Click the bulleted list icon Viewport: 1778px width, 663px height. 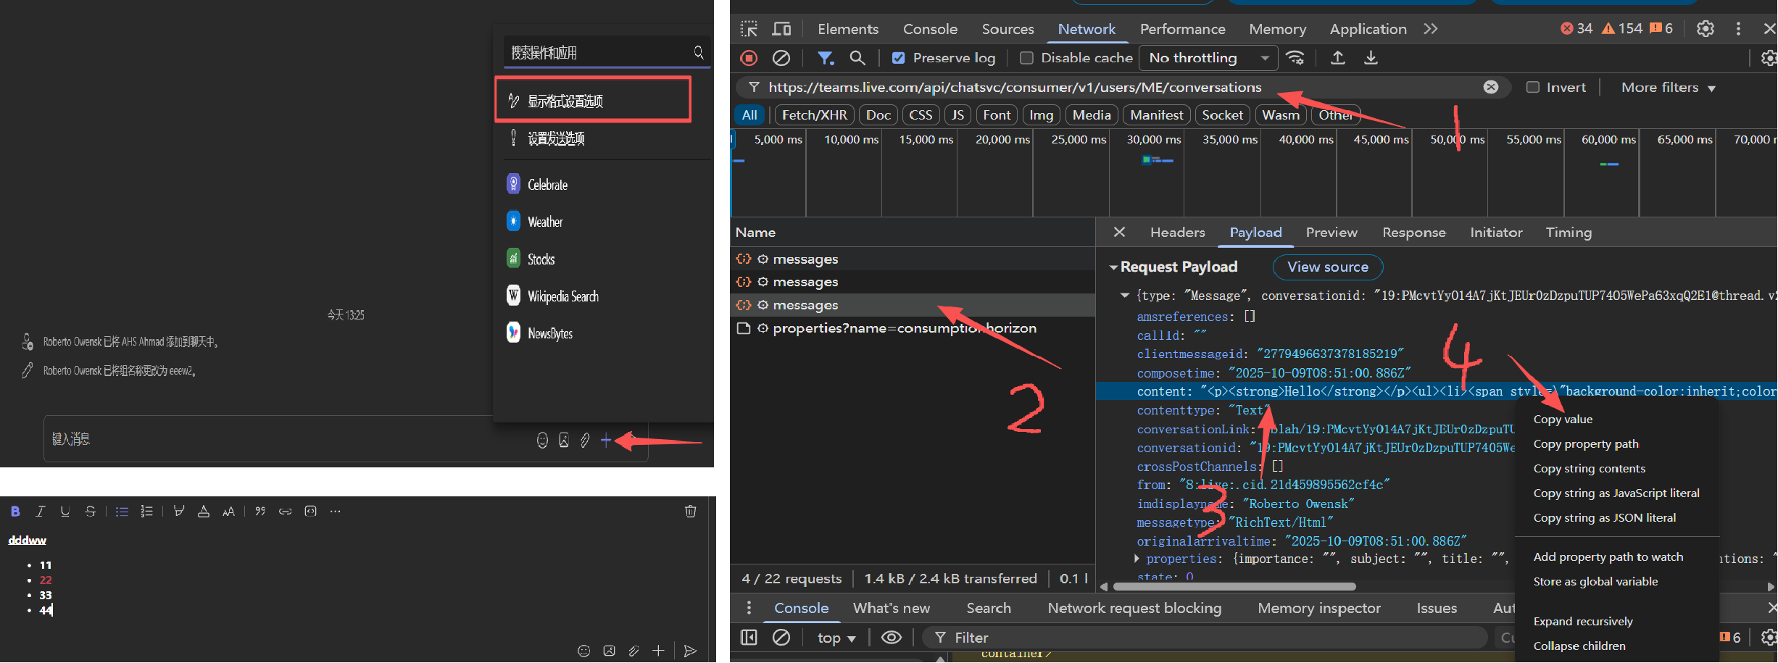[122, 512]
